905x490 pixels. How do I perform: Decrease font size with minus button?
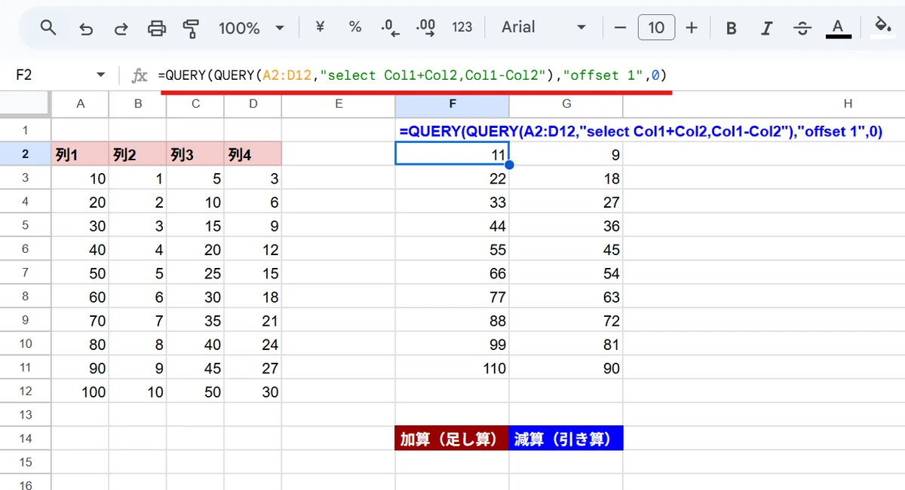point(621,28)
